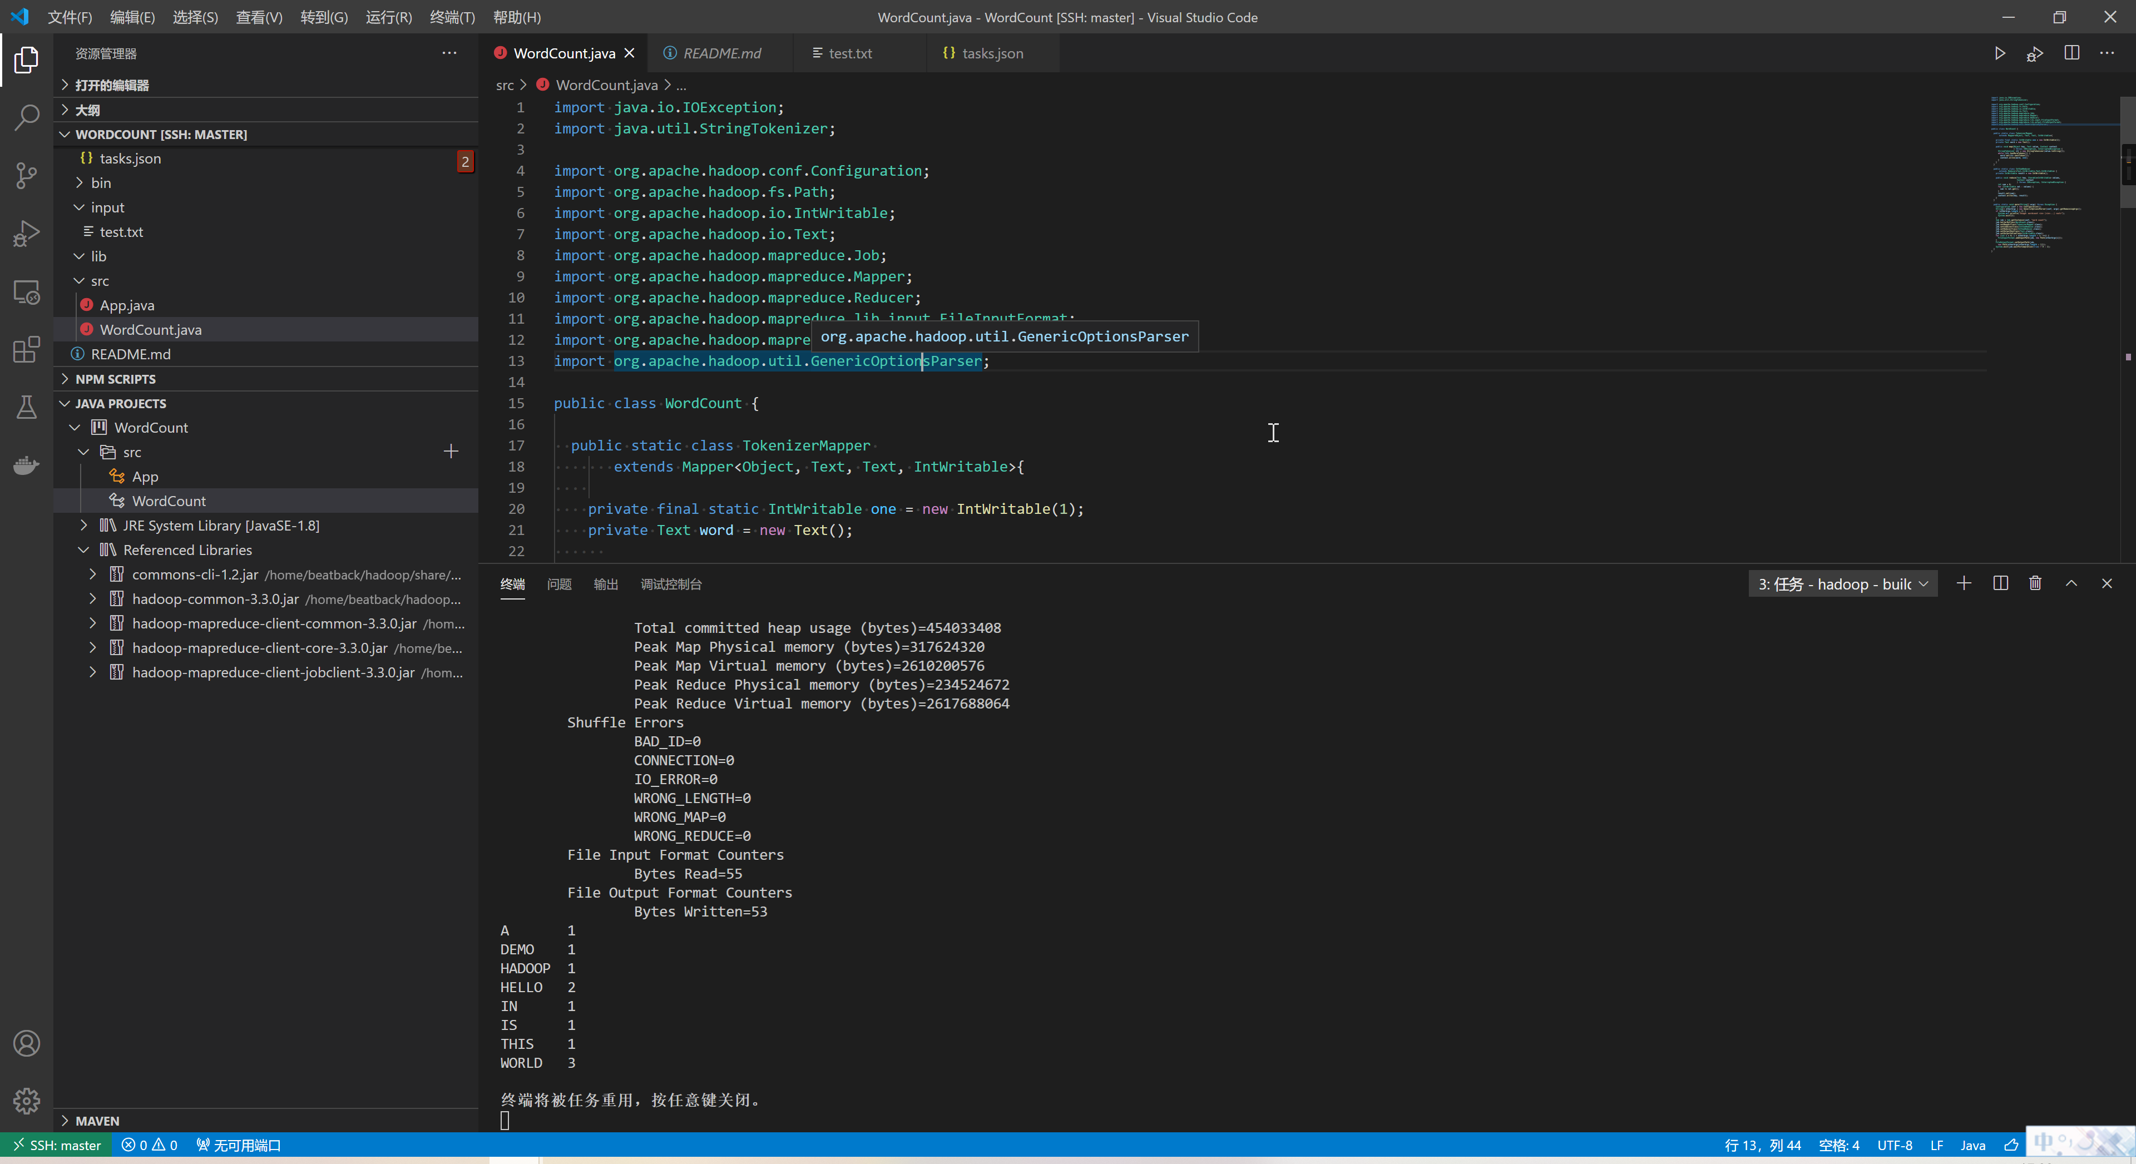Open the 查看(V) menu
This screenshot has width=2136, height=1164.
pos(259,17)
